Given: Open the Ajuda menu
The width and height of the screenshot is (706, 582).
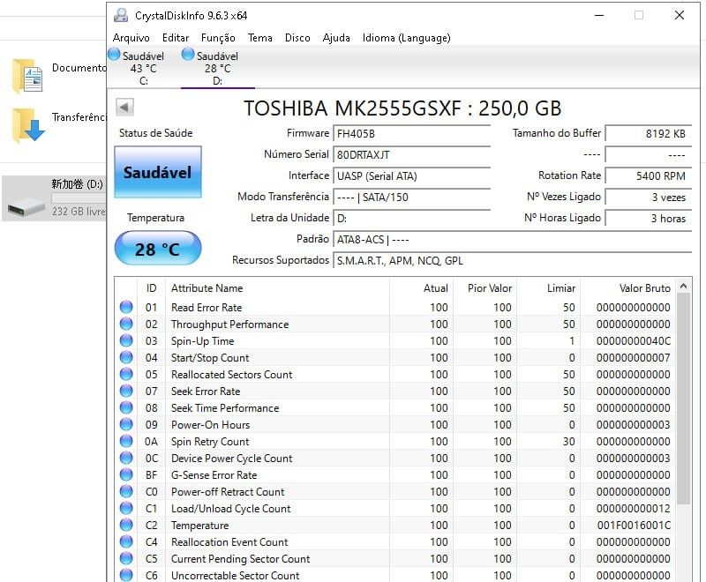Looking at the screenshot, I should (336, 38).
